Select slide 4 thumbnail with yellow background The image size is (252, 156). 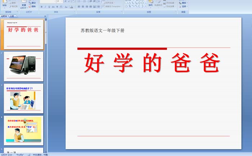[23, 130]
